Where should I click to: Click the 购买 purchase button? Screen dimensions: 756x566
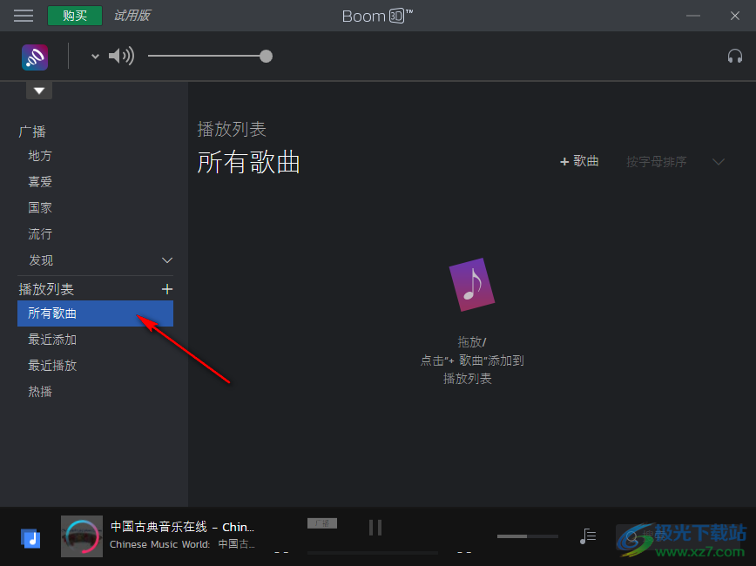(75, 15)
